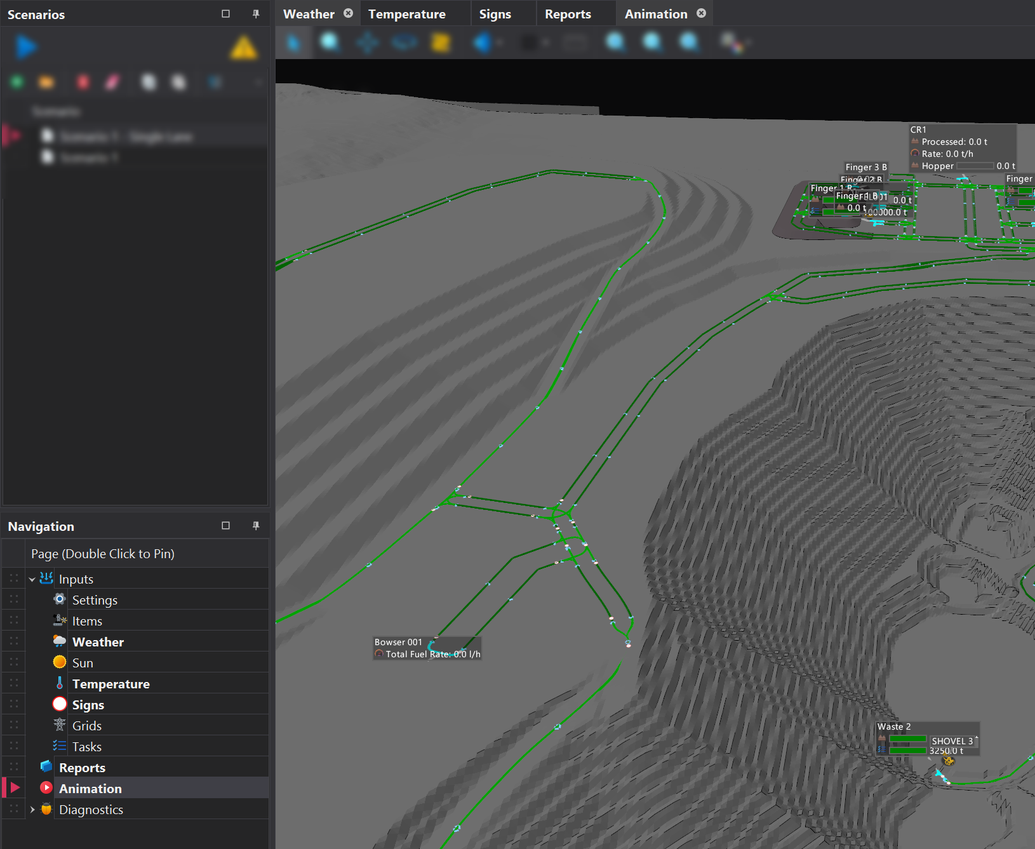Switch to the Reports tab at top
The image size is (1035, 849).
click(x=568, y=14)
